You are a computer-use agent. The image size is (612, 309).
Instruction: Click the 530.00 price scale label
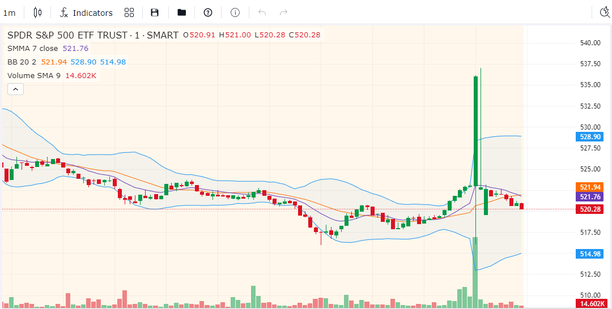coord(590,127)
